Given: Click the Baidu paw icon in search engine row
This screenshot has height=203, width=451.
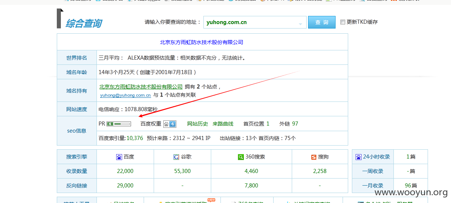Looking at the screenshot, I should click(119, 157).
